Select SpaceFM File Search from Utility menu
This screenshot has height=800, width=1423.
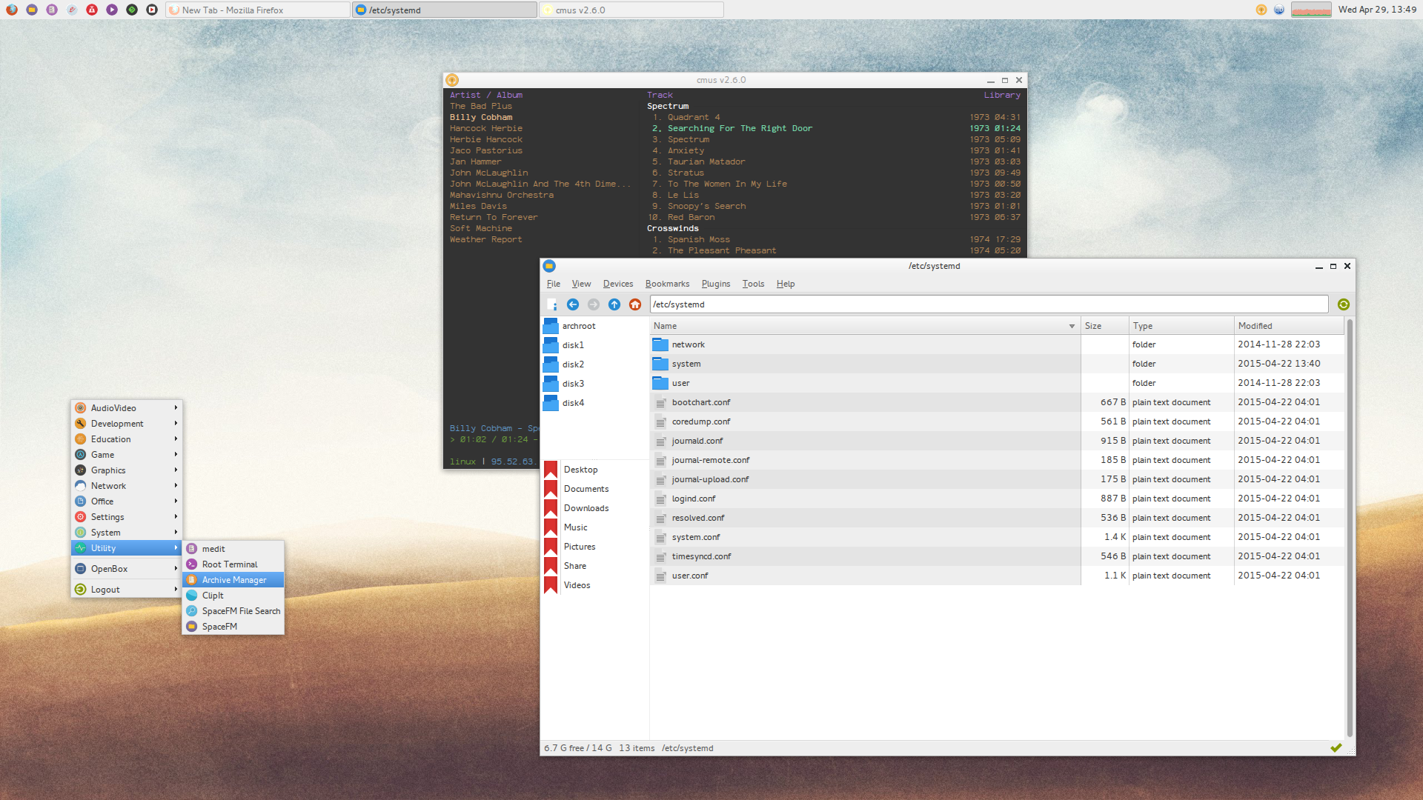tap(242, 610)
